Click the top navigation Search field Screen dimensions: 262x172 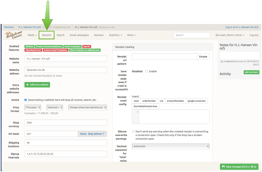click(192, 35)
